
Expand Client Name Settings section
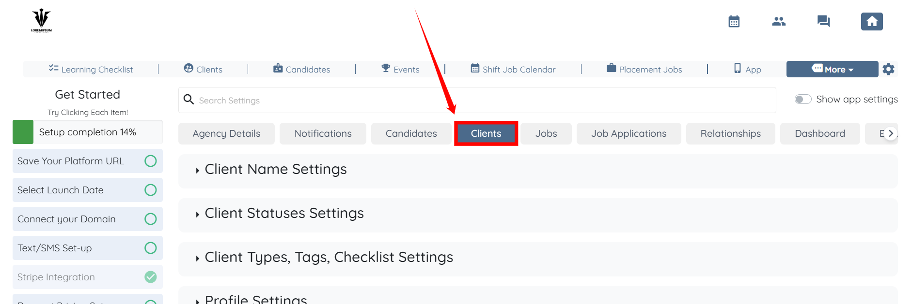click(x=276, y=170)
